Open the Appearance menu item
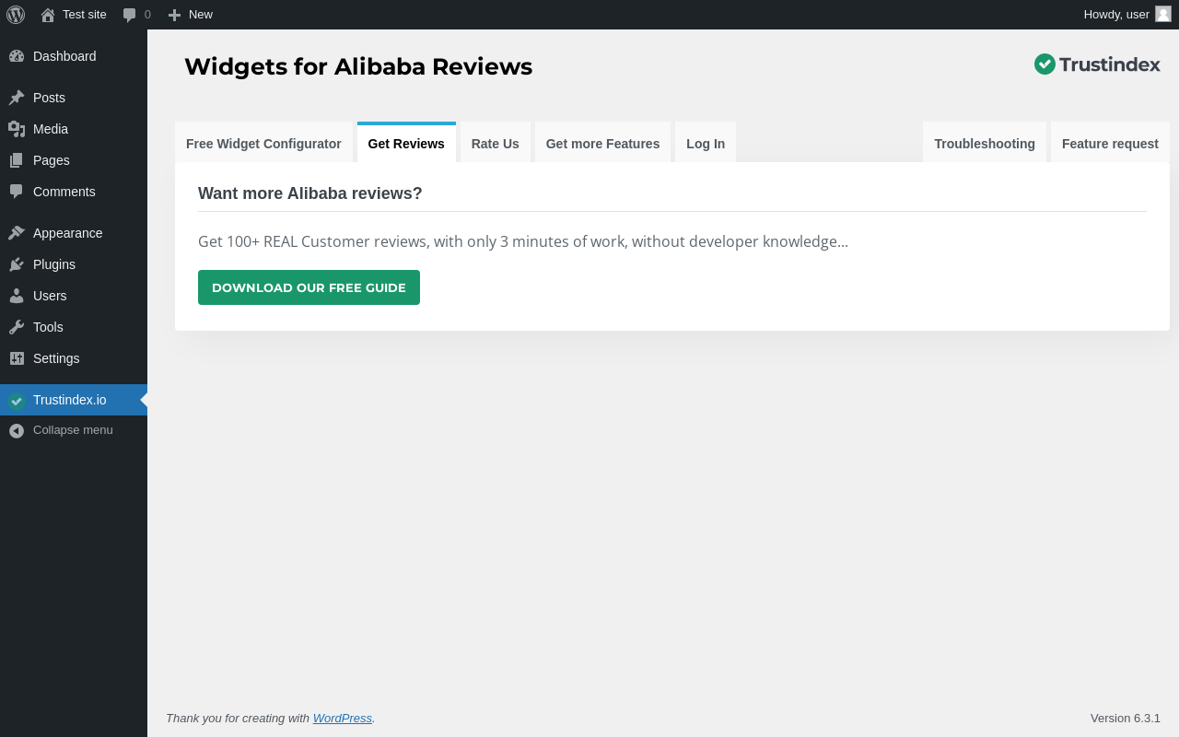The image size is (1179, 737). pos(67,233)
